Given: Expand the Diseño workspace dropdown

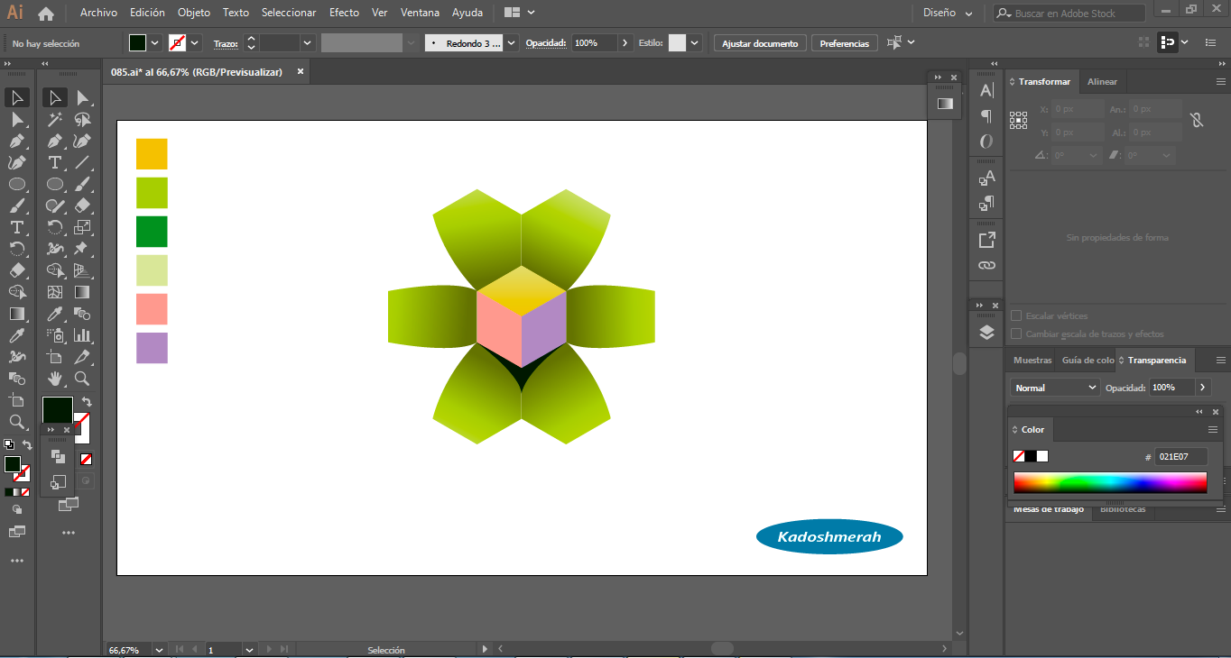Looking at the screenshot, I should point(948,14).
